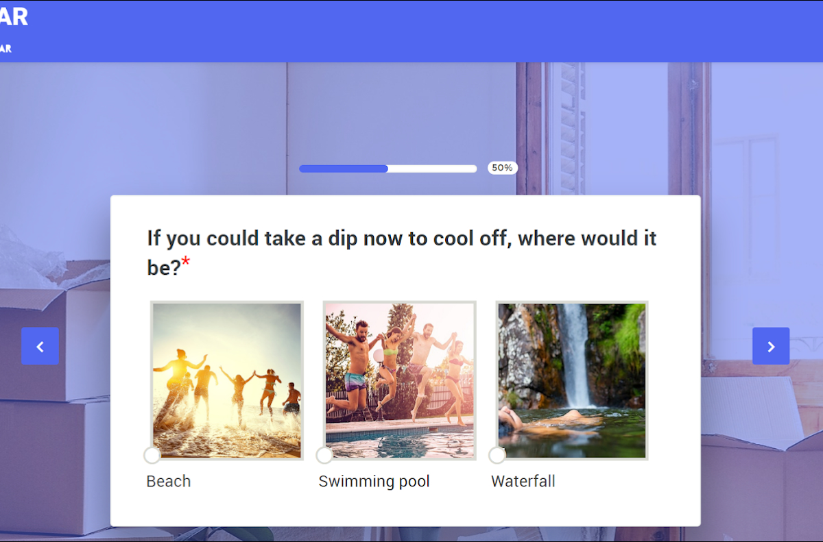Select the Beach radio button

tap(152, 455)
